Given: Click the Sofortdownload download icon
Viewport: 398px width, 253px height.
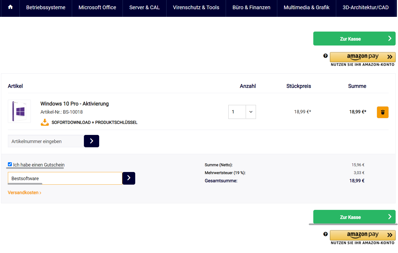Looking at the screenshot, I should (x=45, y=122).
